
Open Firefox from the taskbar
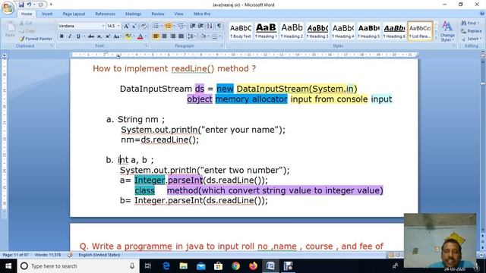(x=253, y=266)
